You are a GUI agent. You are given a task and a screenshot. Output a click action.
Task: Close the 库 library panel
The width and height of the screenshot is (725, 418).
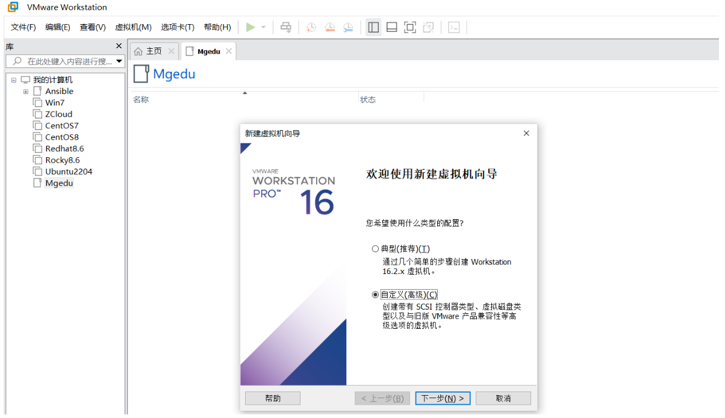pyautogui.click(x=119, y=46)
